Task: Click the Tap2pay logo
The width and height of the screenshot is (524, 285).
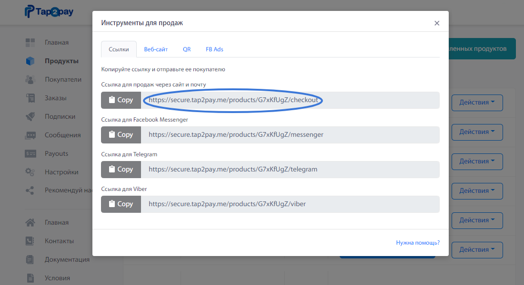Action: [x=49, y=12]
